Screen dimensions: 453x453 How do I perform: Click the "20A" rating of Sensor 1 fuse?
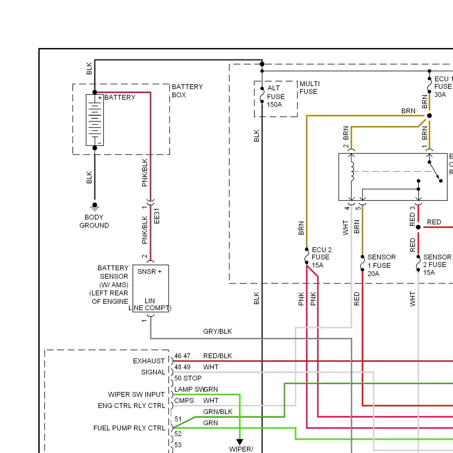[x=373, y=274]
